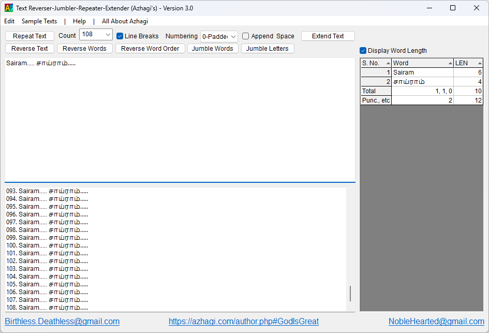Click output line 093. Sairam

tap(47, 191)
